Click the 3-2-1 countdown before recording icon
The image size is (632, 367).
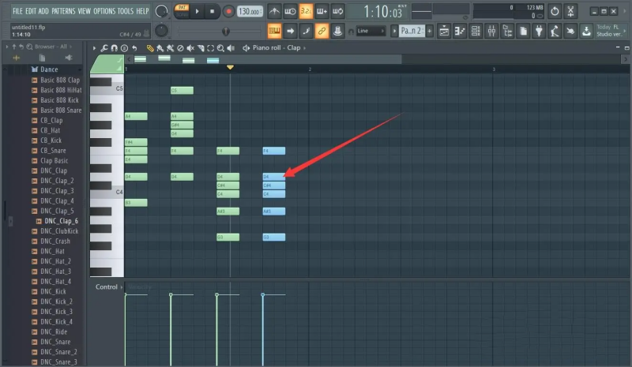pos(306,11)
